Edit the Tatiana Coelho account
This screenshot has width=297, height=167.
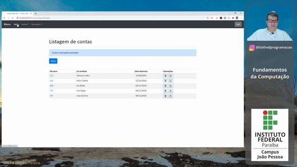tap(170, 76)
